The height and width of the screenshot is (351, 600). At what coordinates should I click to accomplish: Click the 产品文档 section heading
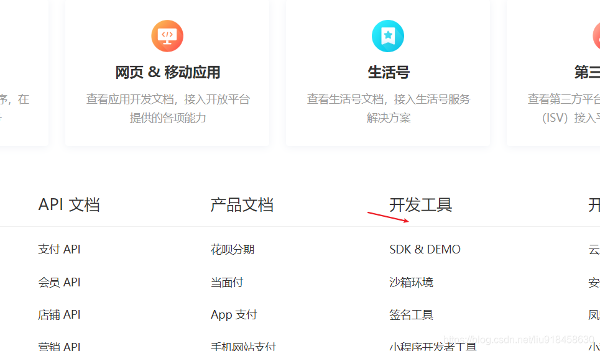point(242,204)
